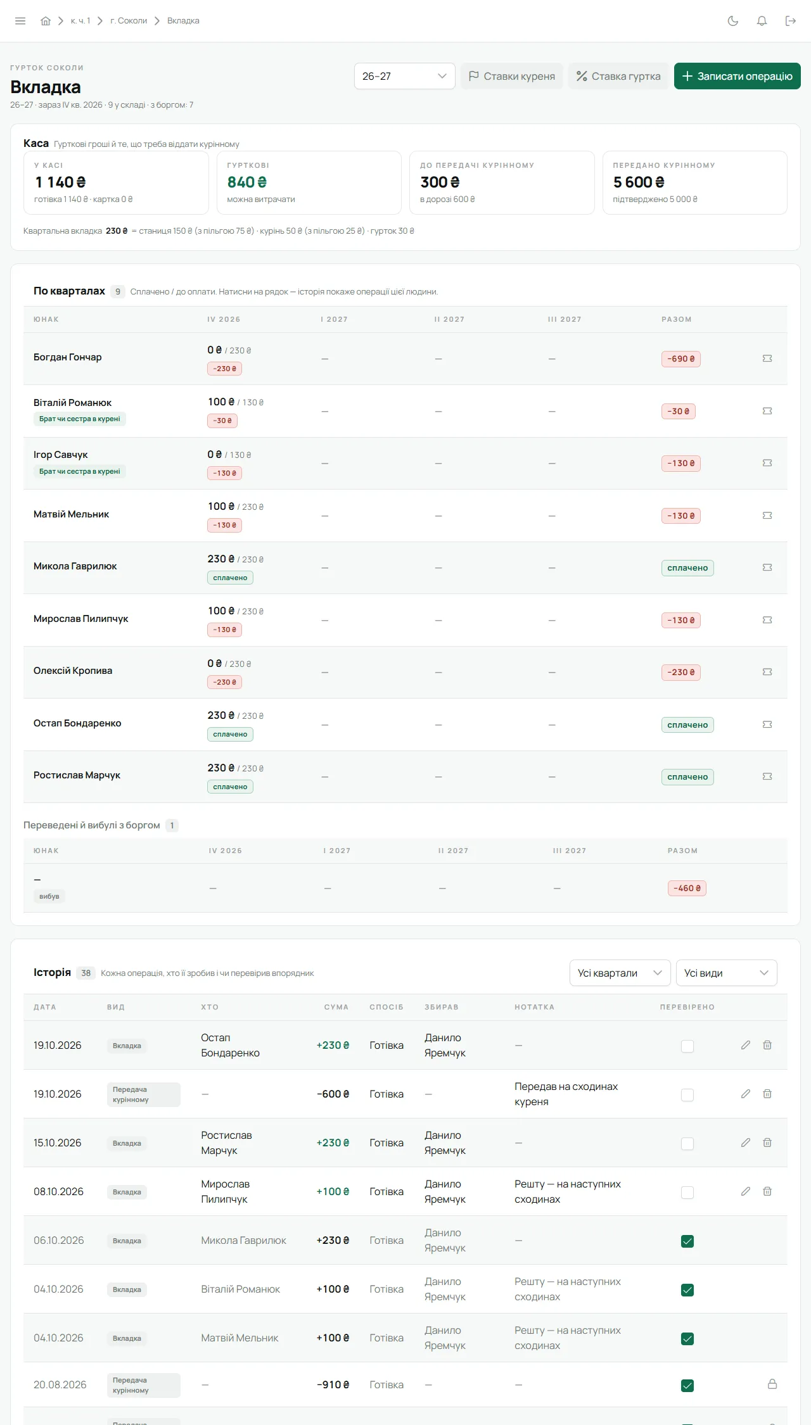Click the У касі 1 140 ₴ card
The height and width of the screenshot is (1425, 811).
116,182
